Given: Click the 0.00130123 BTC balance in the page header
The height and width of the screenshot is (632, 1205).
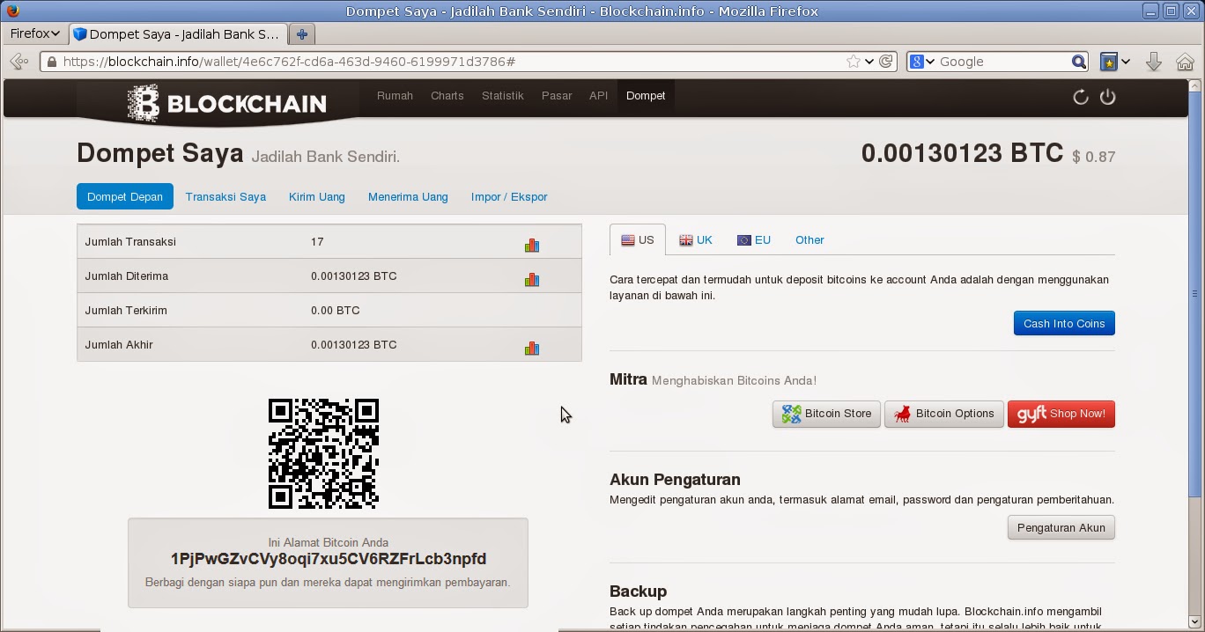Looking at the screenshot, I should (963, 153).
